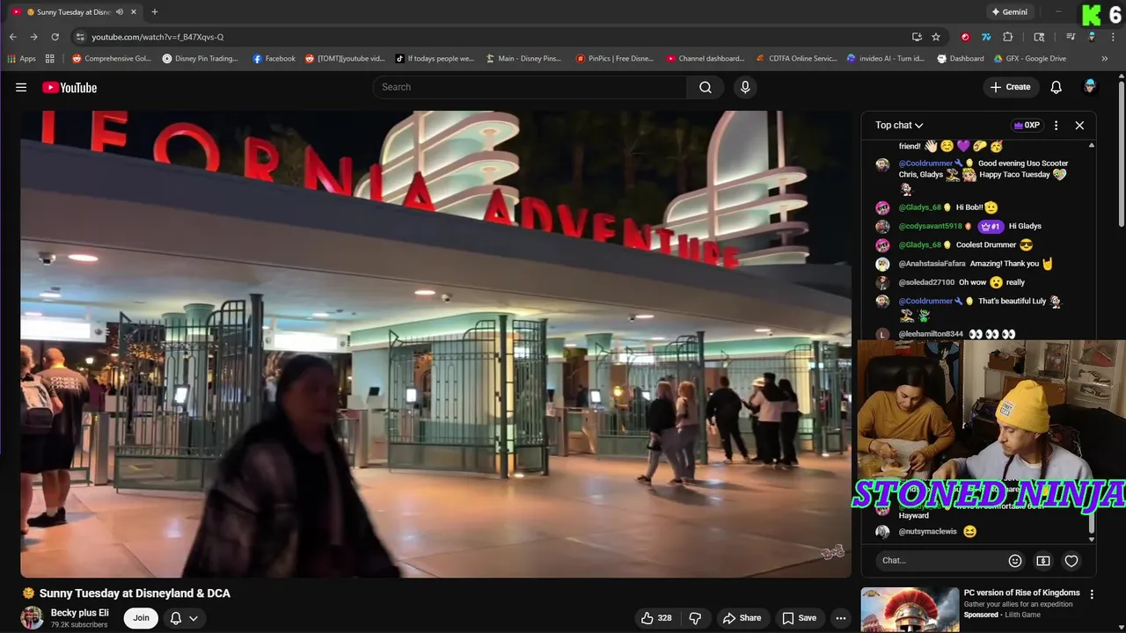Screen dimensions: 1126x633
Task: Click the search magnifier button
Action: (706, 87)
